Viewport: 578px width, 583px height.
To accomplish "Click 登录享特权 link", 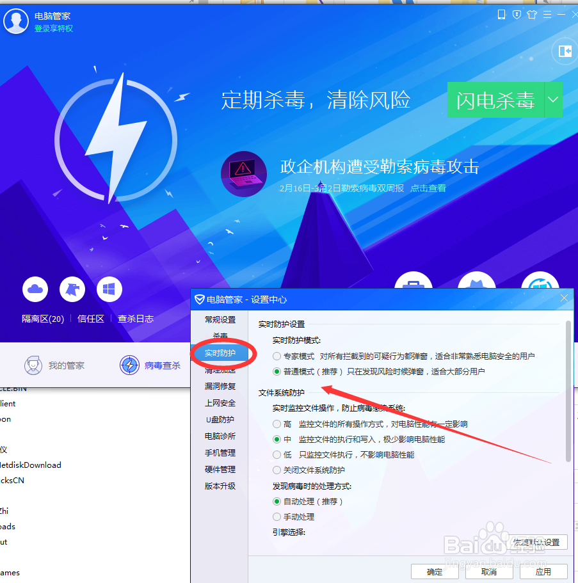I will (54, 29).
